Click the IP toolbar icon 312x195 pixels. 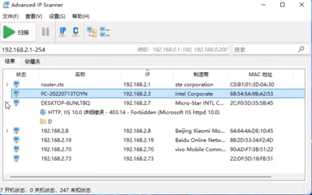click(63, 32)
